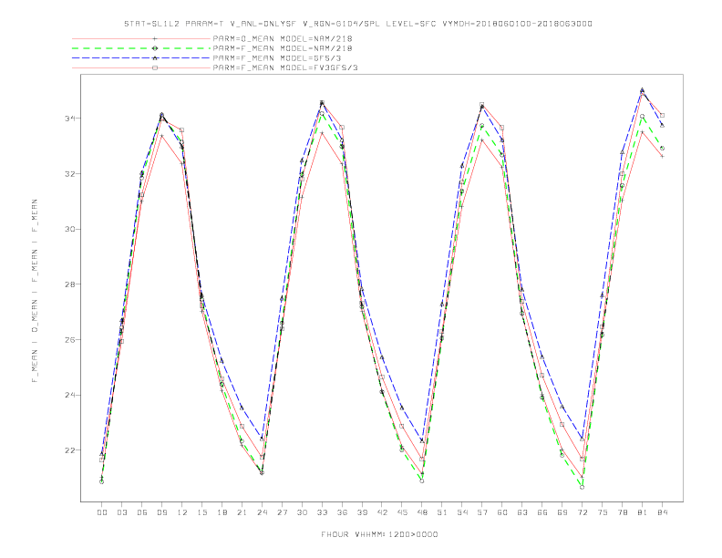Click x-axis forecast hour label 09
Image resolution: width=722 pixels, height=558 pixels.
161,512
